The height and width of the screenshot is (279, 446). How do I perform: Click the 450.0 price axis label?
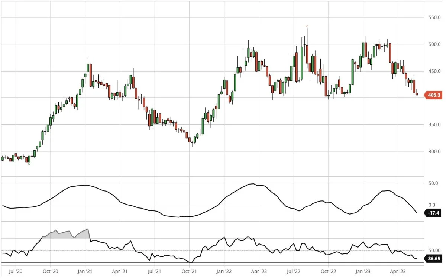pyautogui.click(x=434, y=71)
